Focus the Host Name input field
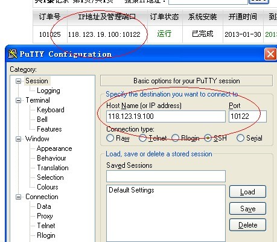This screenshot has height=242, width=277. pos(166,116)
